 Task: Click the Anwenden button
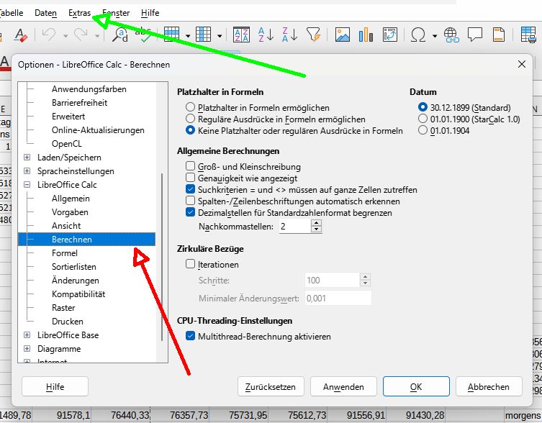[343, 386]
